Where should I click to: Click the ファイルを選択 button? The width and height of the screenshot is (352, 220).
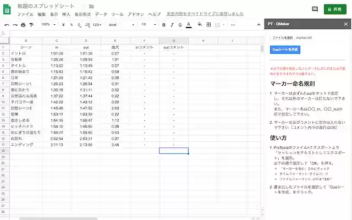pos(282,38)
